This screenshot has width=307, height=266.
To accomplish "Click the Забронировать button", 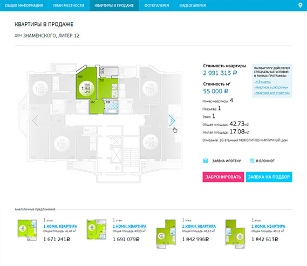I will [x=223, y=177].
